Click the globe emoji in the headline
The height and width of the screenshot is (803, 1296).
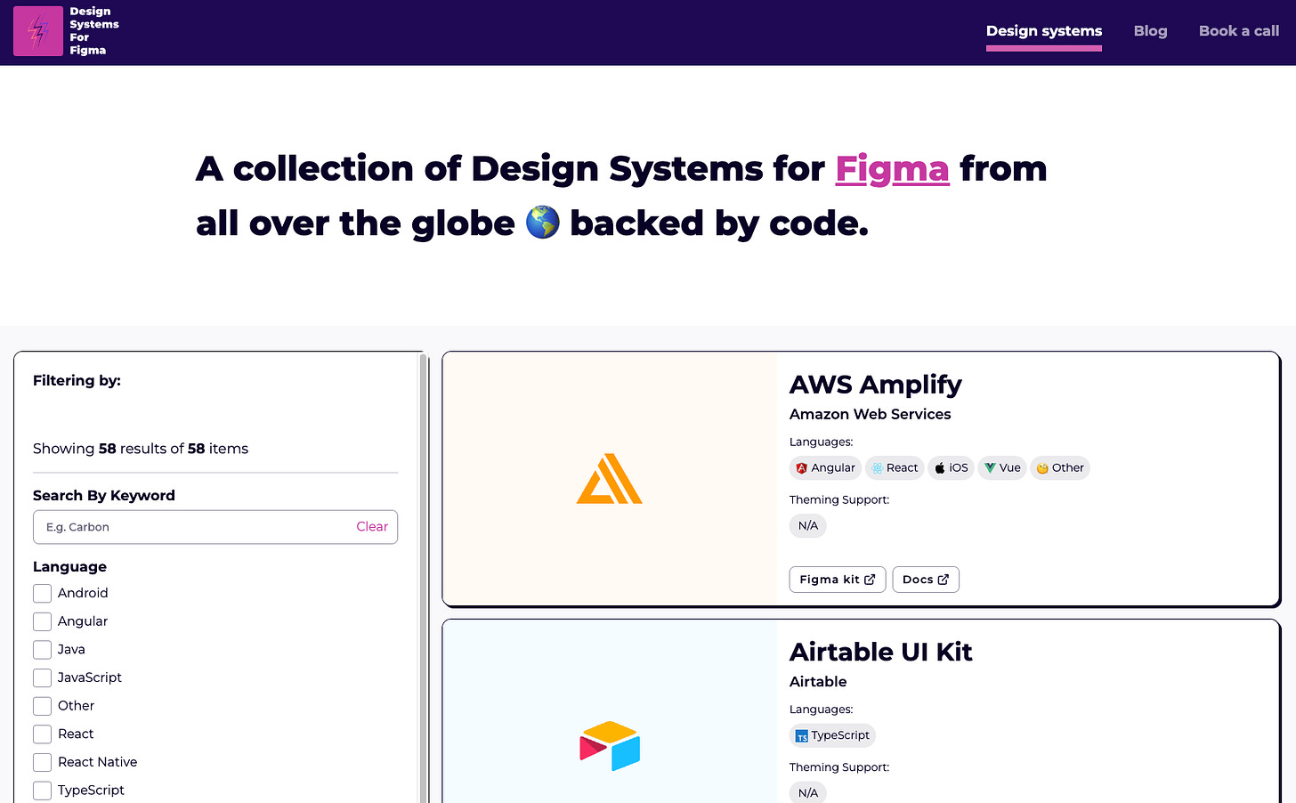point(542,223)
